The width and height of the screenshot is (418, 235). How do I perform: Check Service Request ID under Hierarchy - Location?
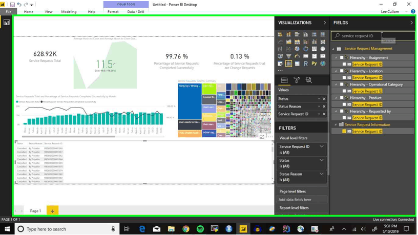[344, 77]
